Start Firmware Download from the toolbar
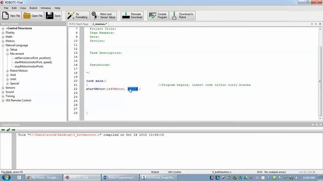The height and width of the screenshot is (181, 323). point(132,16)
